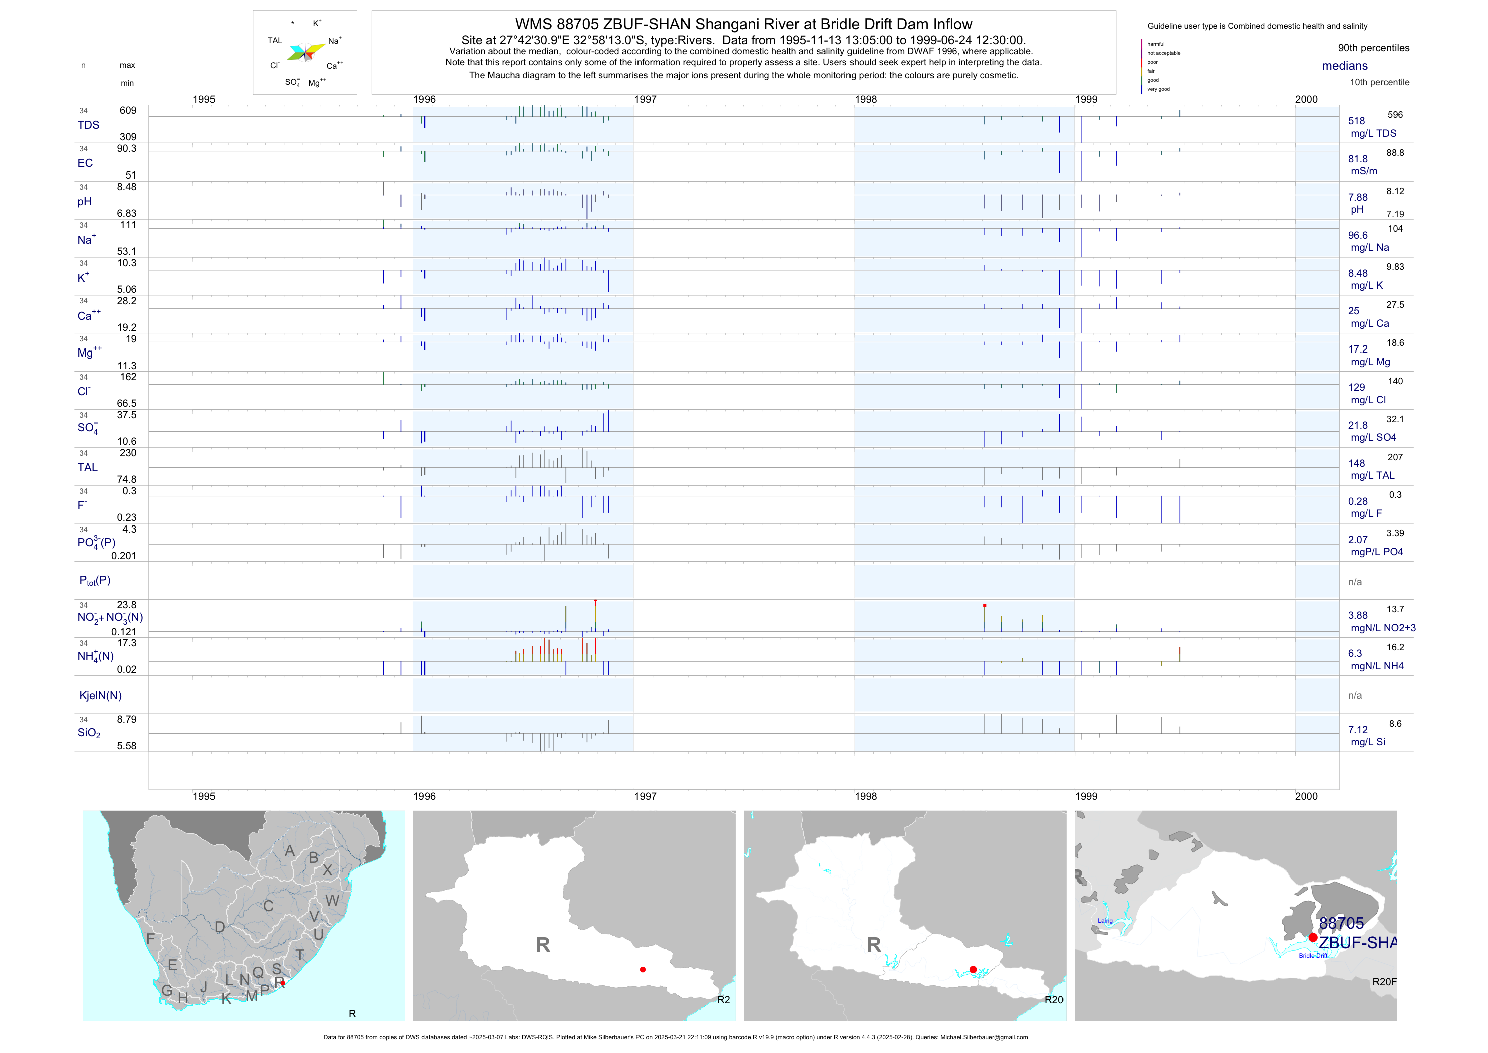Click the red site marker on the R20 map
Screen dimensions: 1488x1053
click(x=973, y=969)
